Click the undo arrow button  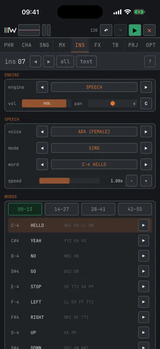pos(106,30)
